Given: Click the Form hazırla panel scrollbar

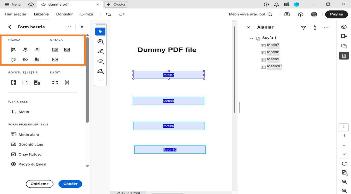Looking at the screenshot, I should point(87,80).
